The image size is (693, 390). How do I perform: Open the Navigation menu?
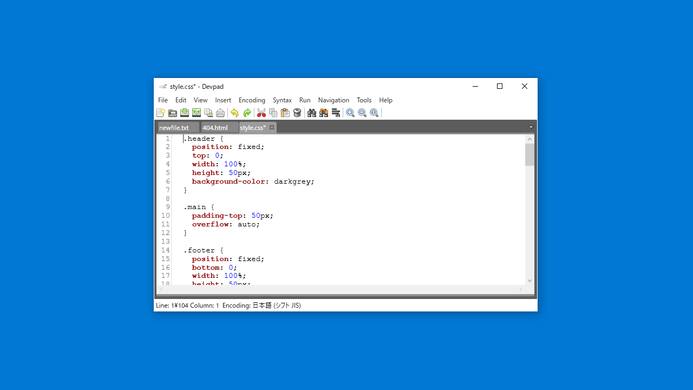click(334, 100)
